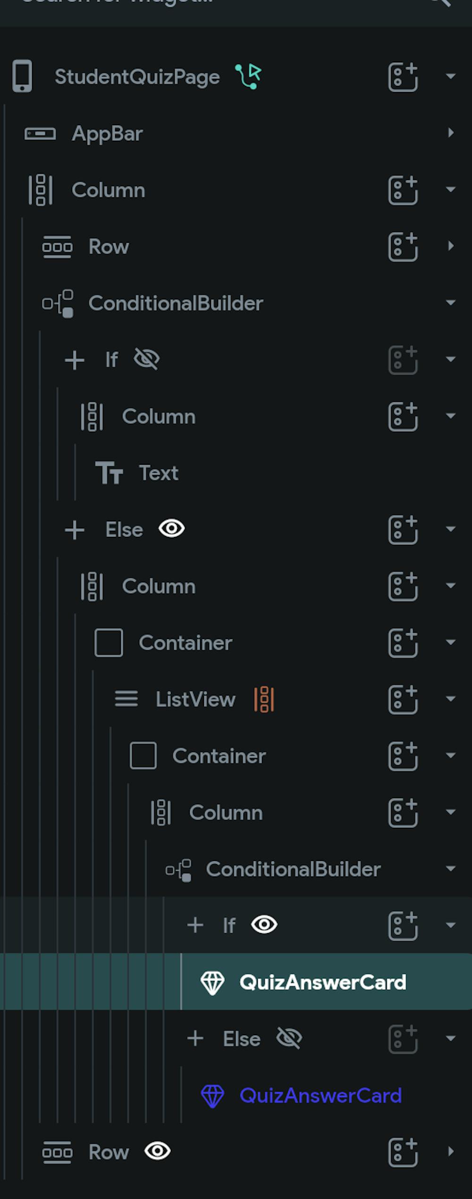Expand the AppBar tree node arrow
The height and width of the screenshot is (1199, 472).
point(451,133)
